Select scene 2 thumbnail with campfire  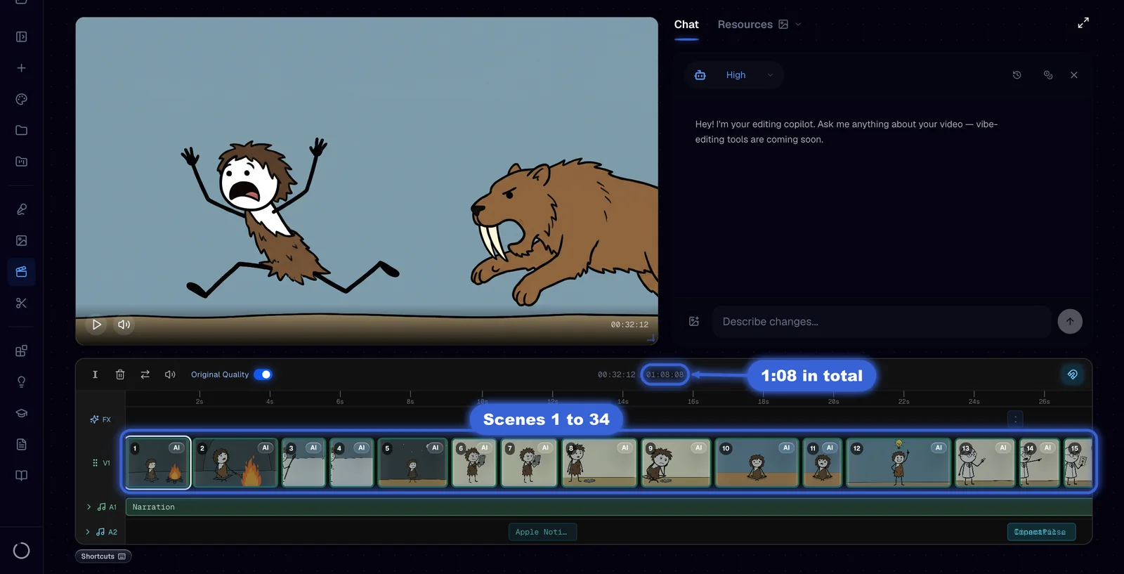(235, 463)
